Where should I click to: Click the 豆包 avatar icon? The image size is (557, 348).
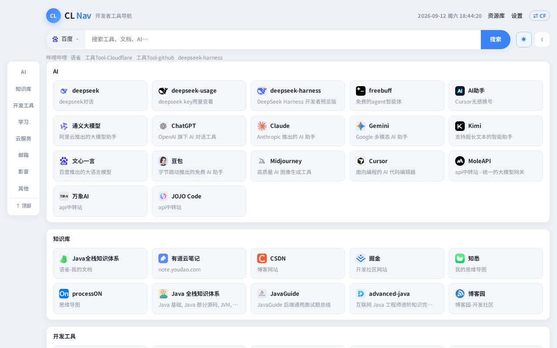163,161
